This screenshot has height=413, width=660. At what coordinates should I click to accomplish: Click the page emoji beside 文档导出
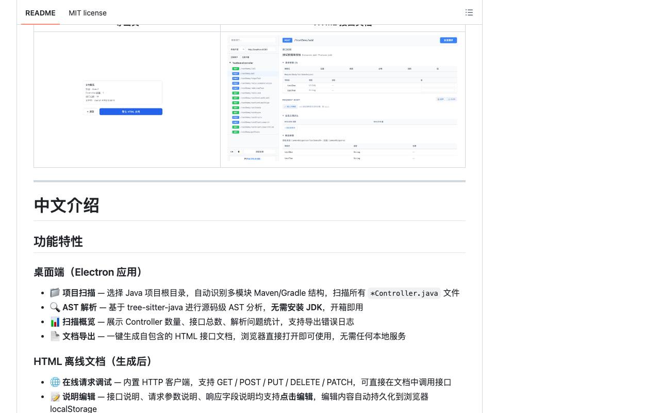click(x=55, y=336)
